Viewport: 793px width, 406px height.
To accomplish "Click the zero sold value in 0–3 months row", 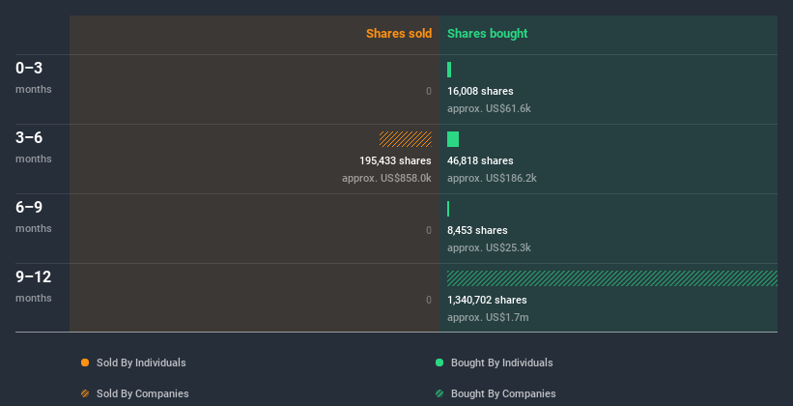I will (429, 91).
